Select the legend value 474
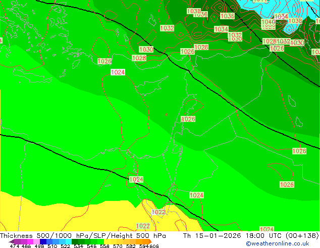This screenshot has width=320, height=248. coord(15,246)
